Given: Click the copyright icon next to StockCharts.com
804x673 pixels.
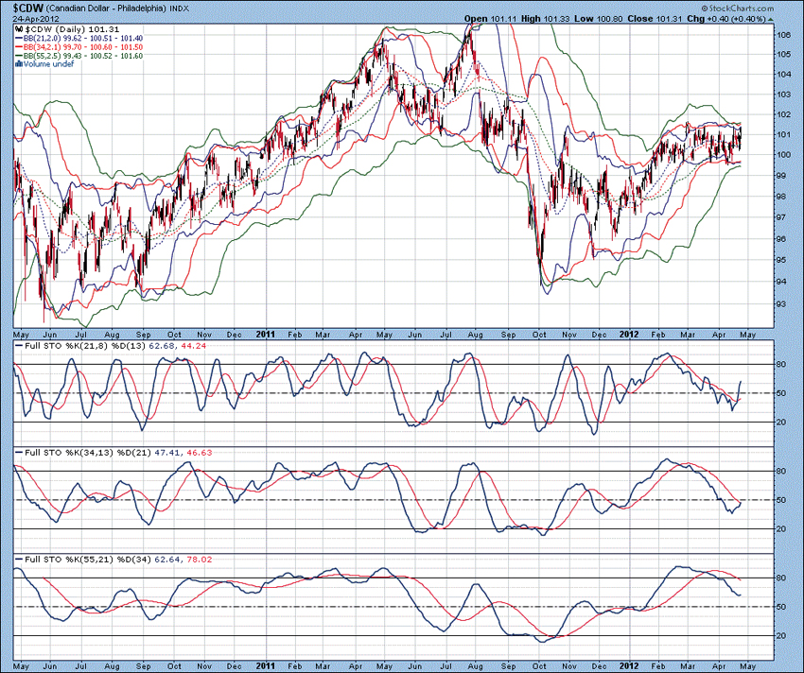Looking at the screenshot, I should coord(707,9).
